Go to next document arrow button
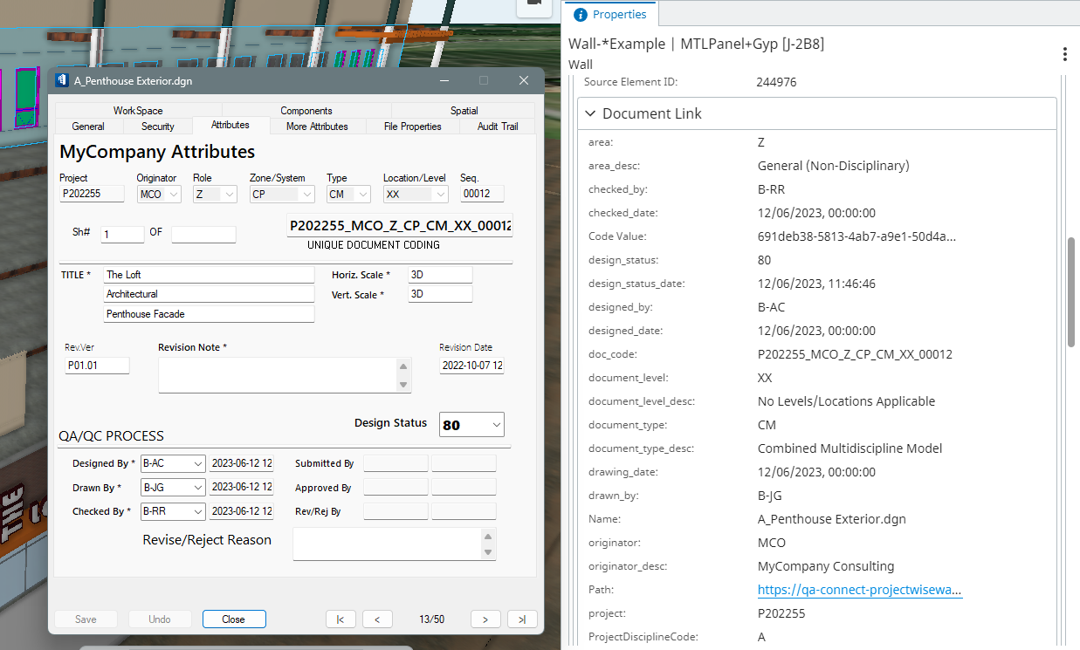Viewport: 1080px width, 650px height. coord(485,619)
